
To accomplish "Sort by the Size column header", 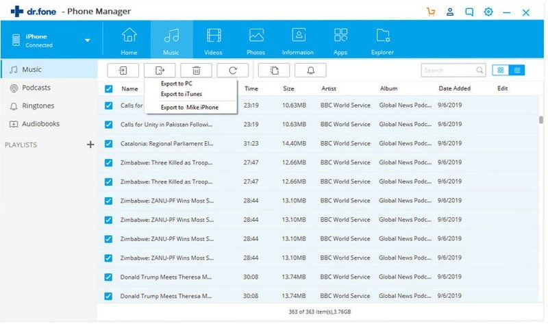I will click(x=288, y=88).
